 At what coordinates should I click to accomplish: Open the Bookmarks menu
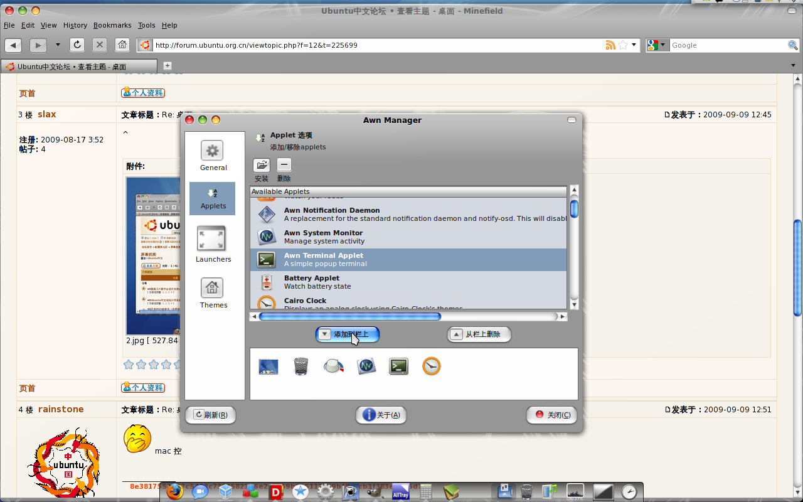pos(112,25)
